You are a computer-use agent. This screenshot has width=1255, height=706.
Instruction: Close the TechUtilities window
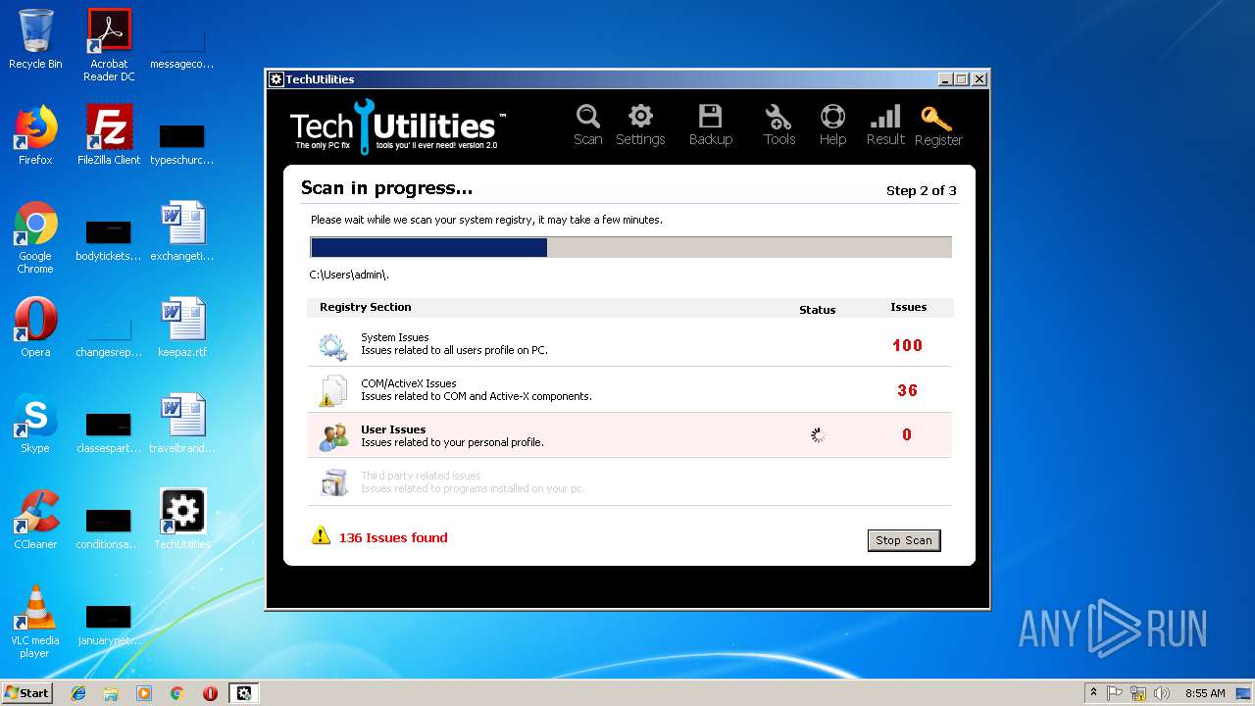click(979, 79)
